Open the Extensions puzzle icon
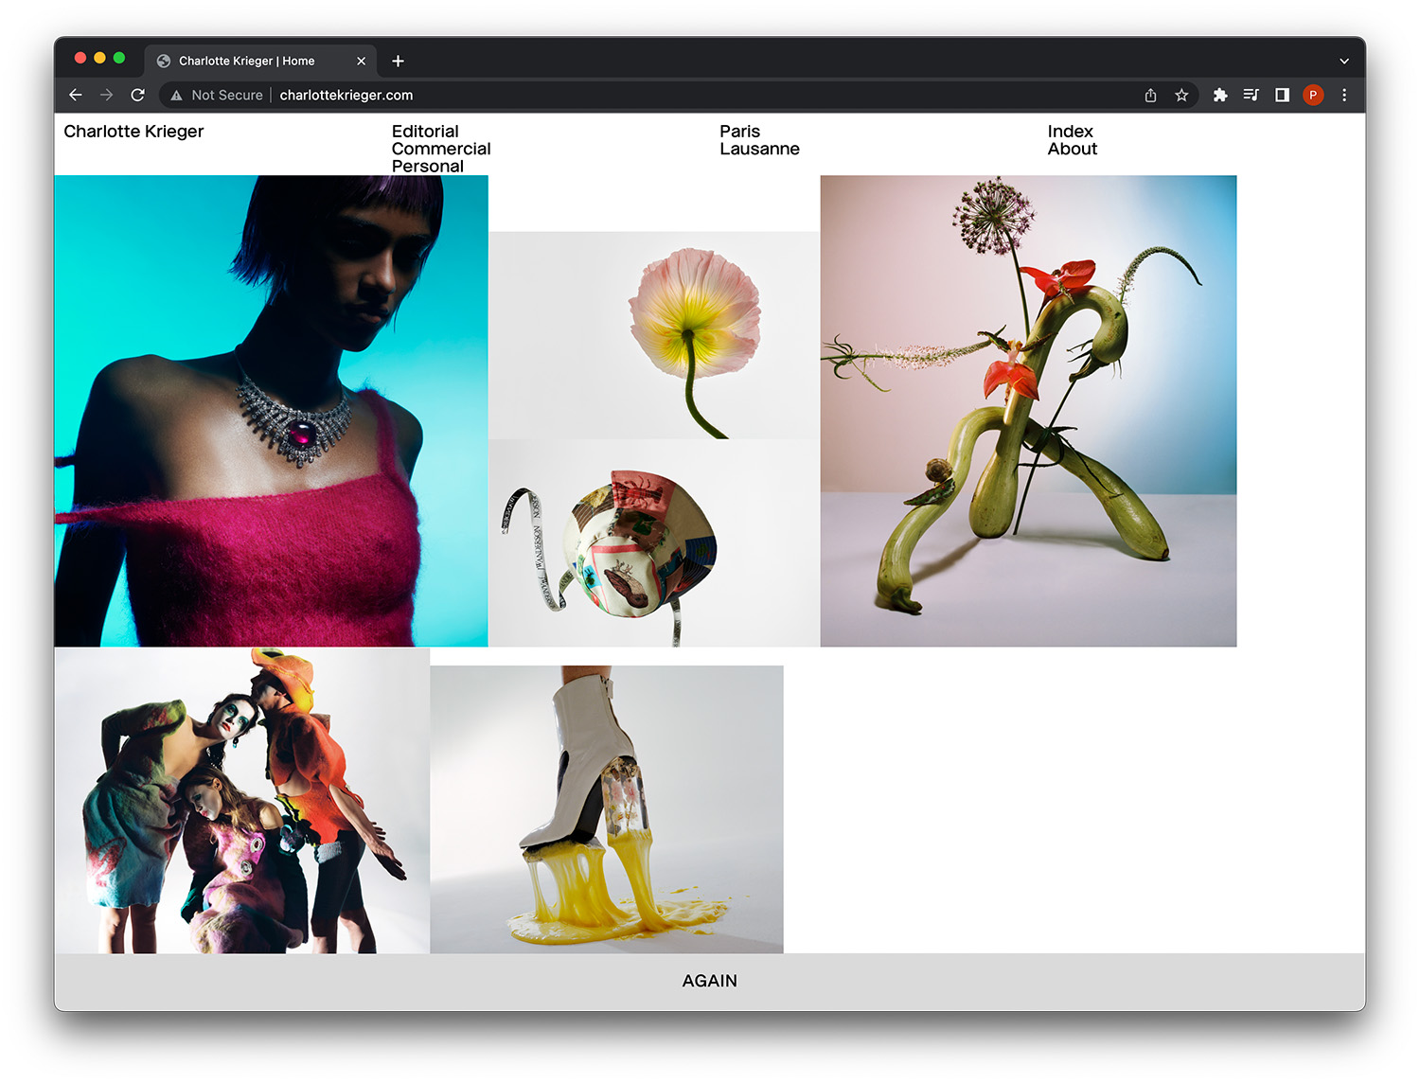 1220,95
